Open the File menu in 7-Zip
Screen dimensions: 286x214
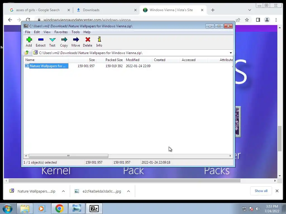point(28,32)
